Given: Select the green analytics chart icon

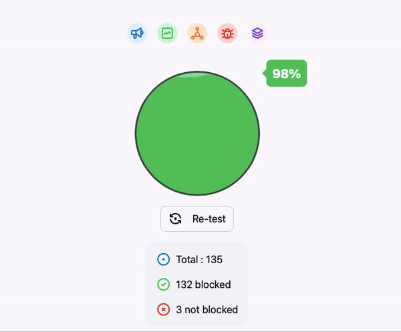Looking at the screenshot, I should [167, 33].
